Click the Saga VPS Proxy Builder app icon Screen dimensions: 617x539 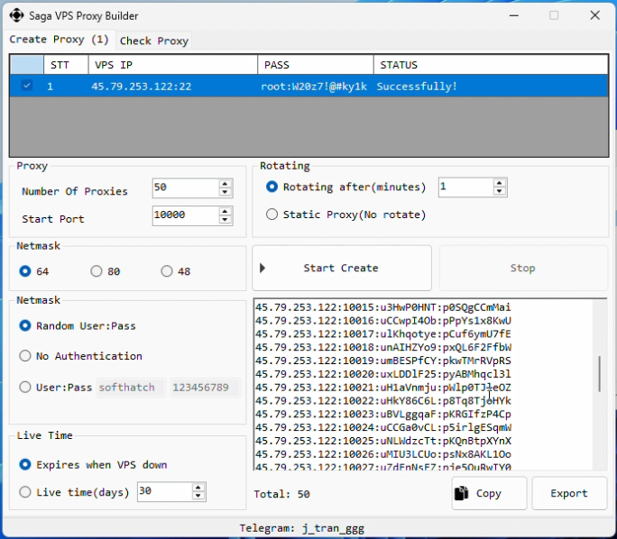click(16, 15)
